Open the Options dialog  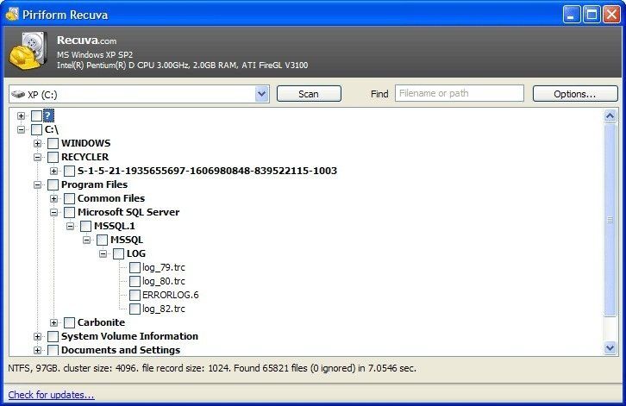pos(575,94)
